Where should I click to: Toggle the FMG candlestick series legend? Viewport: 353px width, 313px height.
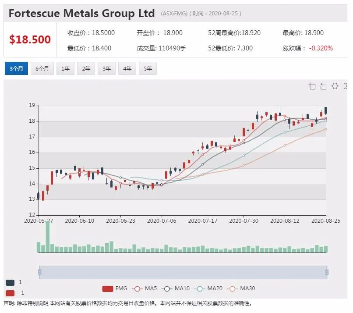coord(115,288)
